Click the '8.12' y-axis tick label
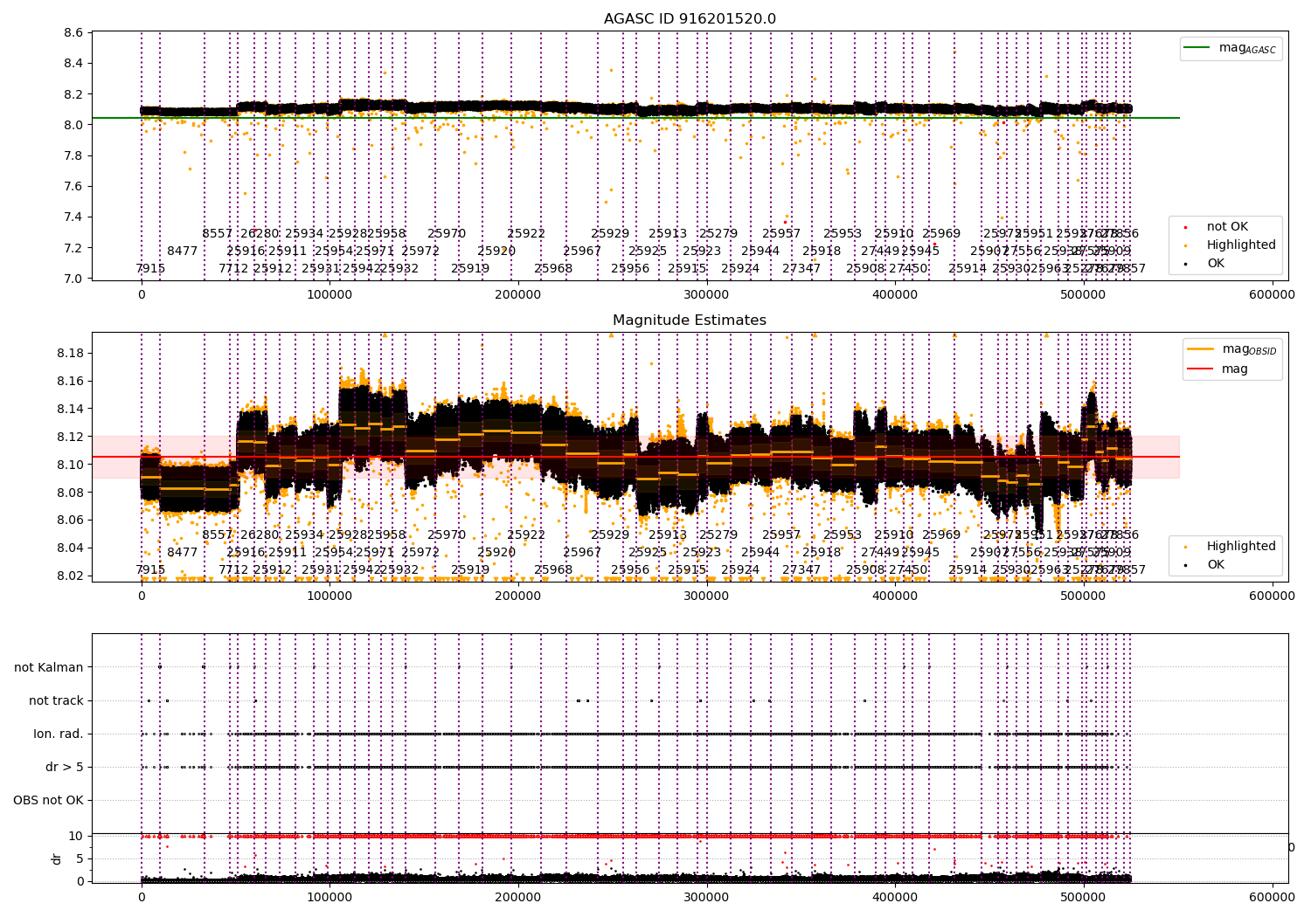This screenshot has width=1311, height=917. pos(70,437)
